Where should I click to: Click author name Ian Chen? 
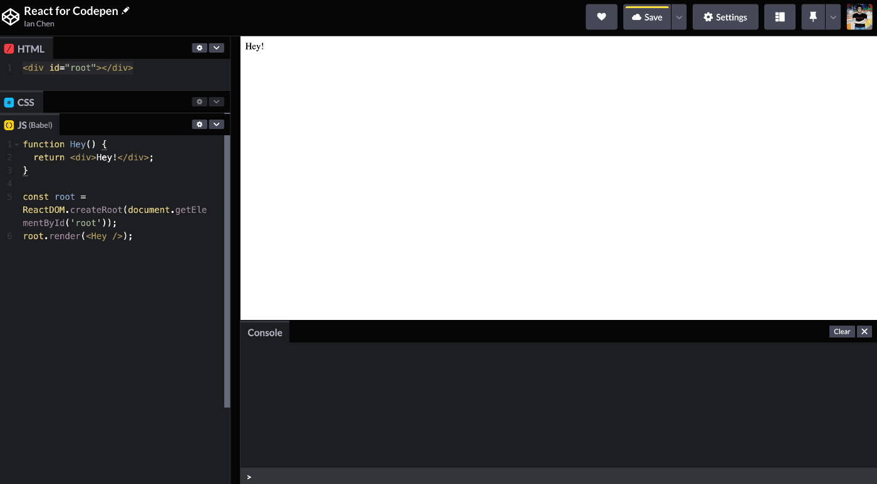pos(39,24)
